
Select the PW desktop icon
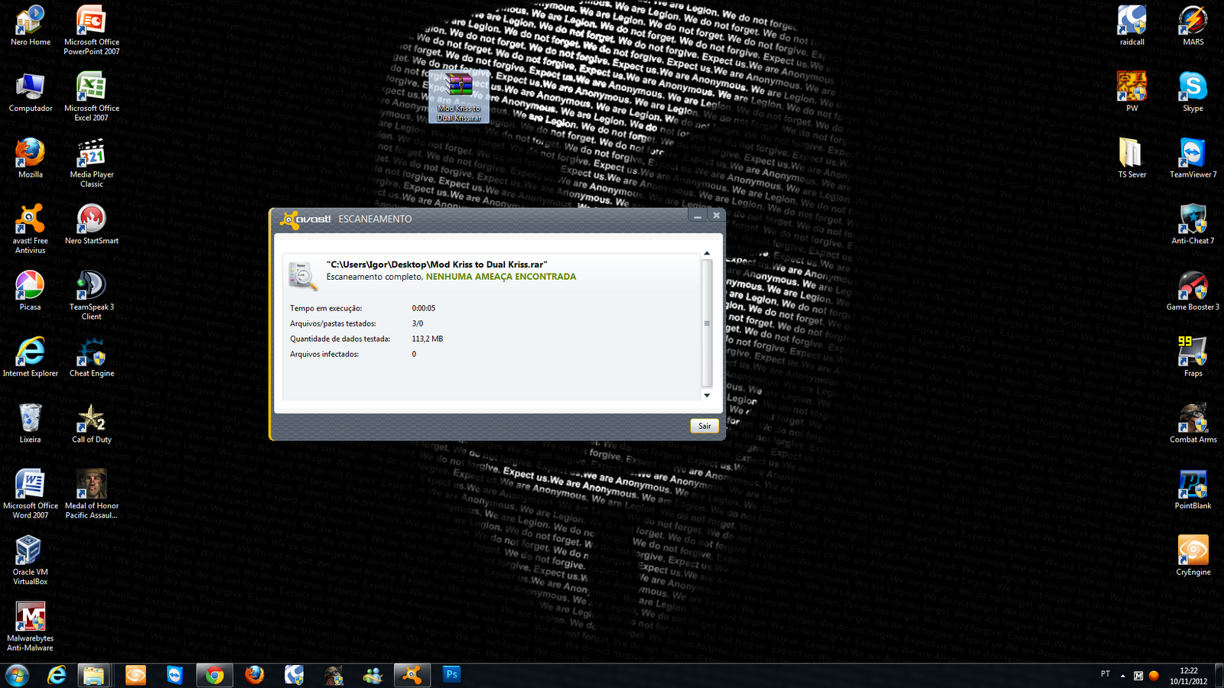(x=1132, y=92)
